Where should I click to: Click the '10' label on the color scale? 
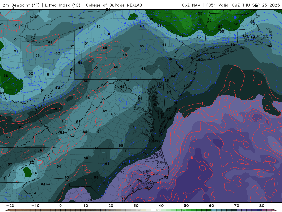coord(86,206)
